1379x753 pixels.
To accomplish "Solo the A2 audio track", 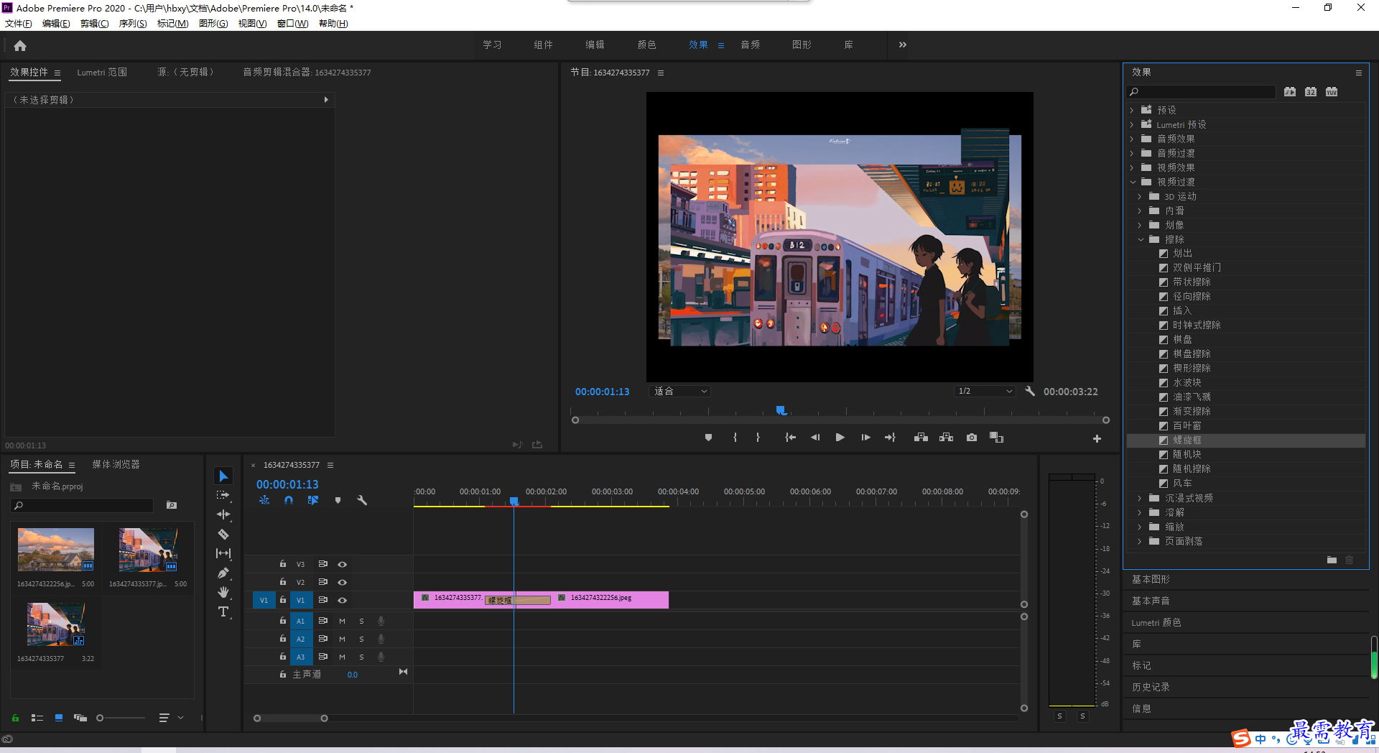I will click(x=361, y=639).
